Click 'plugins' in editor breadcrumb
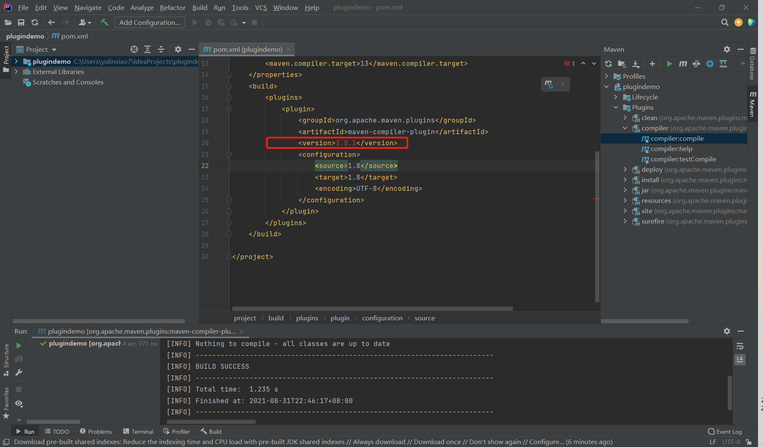Screen dimensions: 763x447 coord(307,318)
